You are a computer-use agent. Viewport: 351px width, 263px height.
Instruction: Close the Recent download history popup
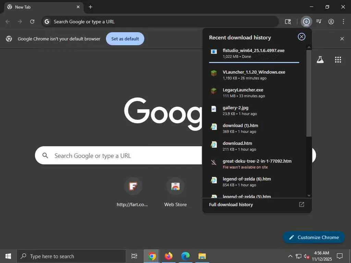pyautogui.click(x=302, y=37)
